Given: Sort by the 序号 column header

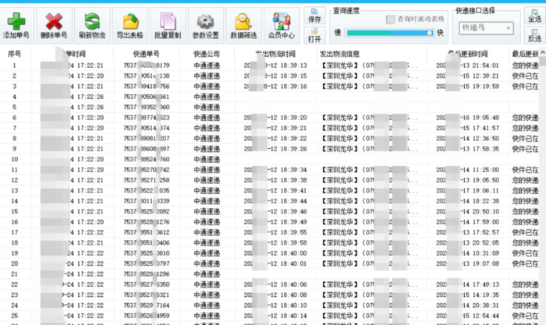Looking at the screenshot, I should point(14,54).
